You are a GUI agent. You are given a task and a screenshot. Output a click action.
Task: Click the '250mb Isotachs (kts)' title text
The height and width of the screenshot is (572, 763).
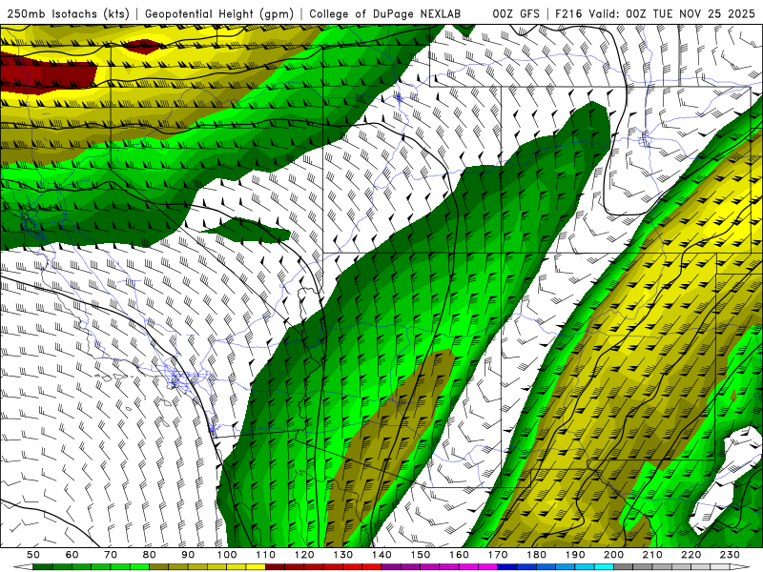[x=69, y=14]
